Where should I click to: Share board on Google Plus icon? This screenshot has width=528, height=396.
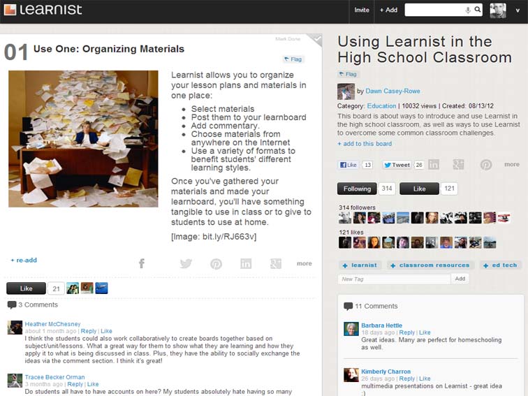458,165
